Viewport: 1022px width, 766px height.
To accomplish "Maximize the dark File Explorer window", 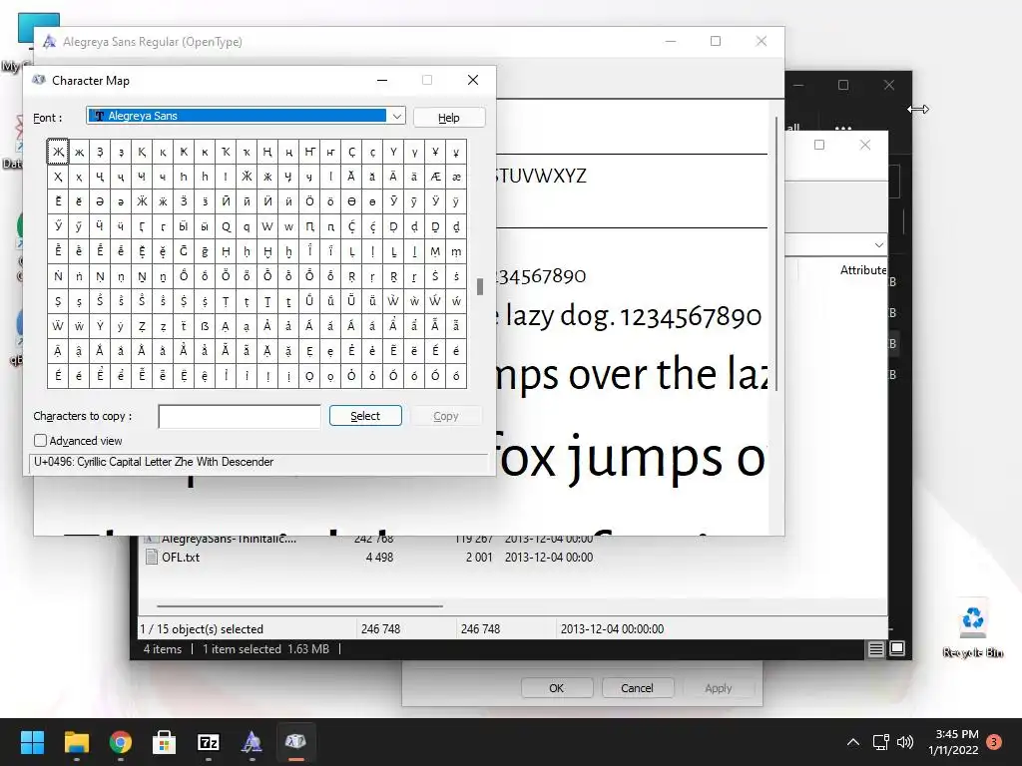I will [x=843, y=86].
